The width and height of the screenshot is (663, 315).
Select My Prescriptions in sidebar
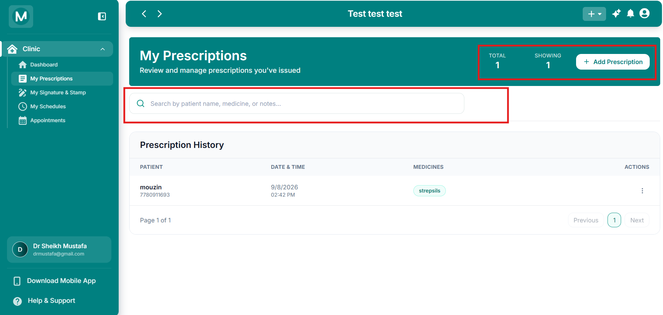(x=62, y=79)
